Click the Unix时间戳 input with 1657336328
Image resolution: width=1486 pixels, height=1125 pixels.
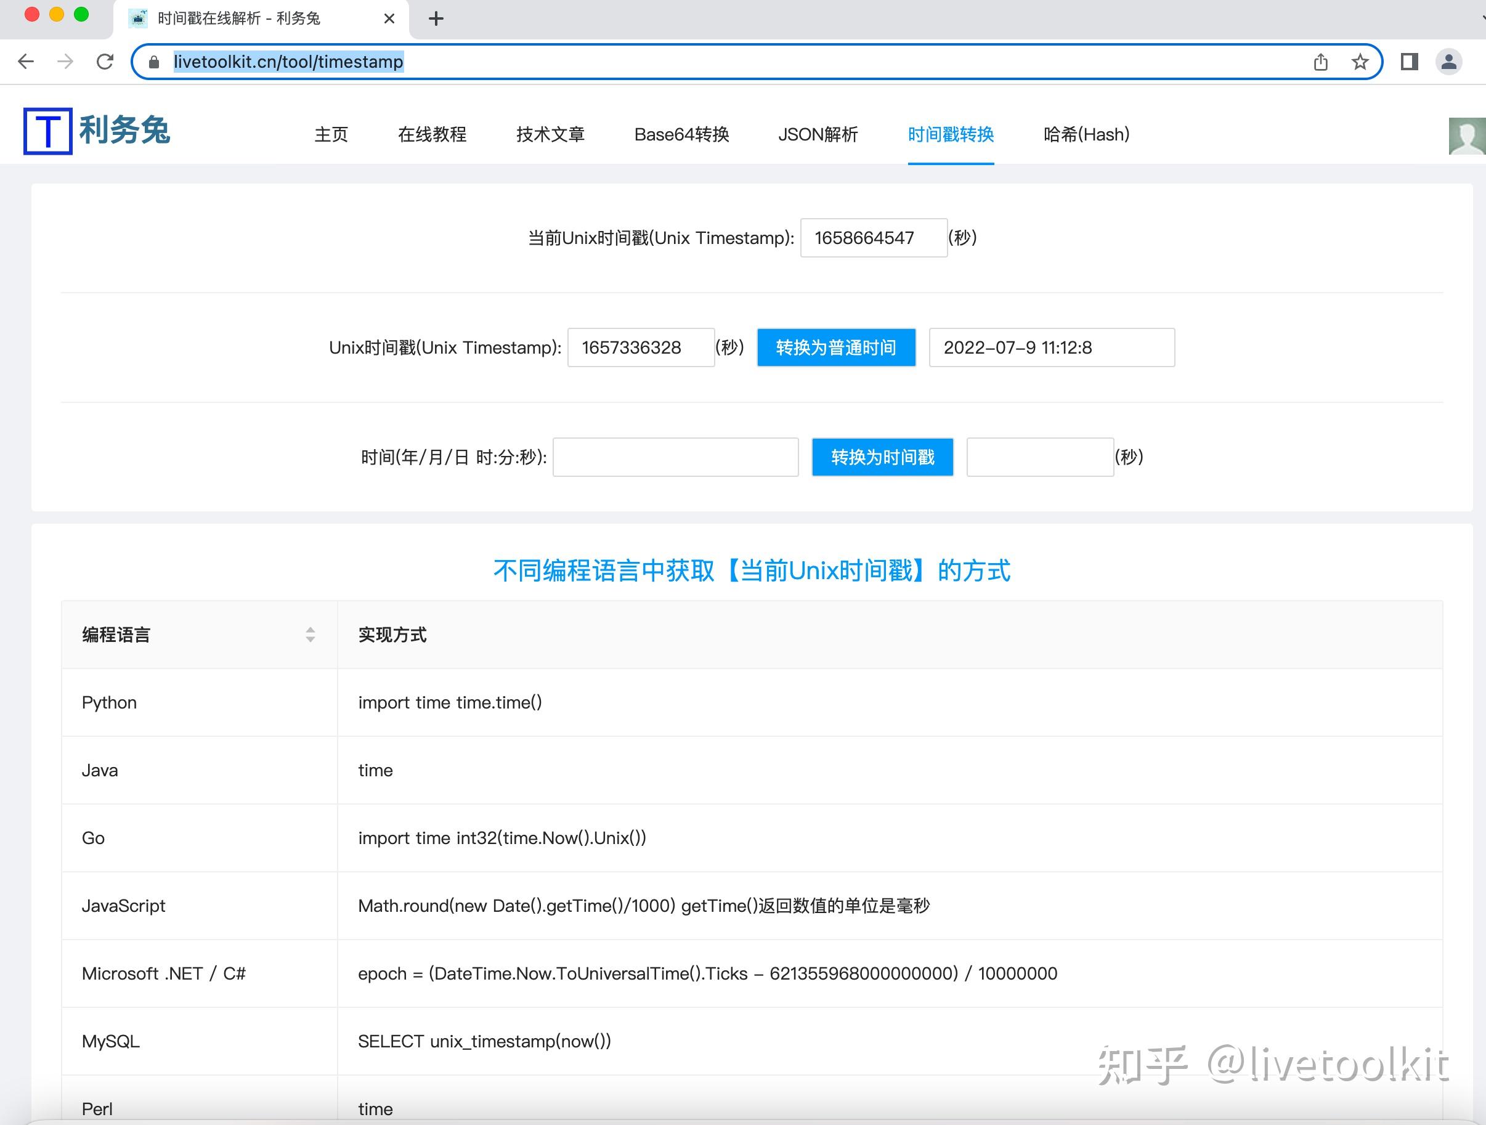[641, 347]
